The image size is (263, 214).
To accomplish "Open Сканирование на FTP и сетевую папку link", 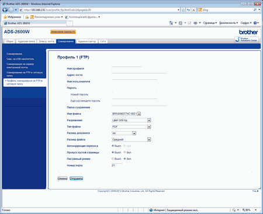I will pyautogui.click(x=25, y=74).
